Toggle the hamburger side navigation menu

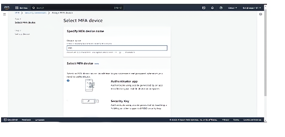(4, 14)
